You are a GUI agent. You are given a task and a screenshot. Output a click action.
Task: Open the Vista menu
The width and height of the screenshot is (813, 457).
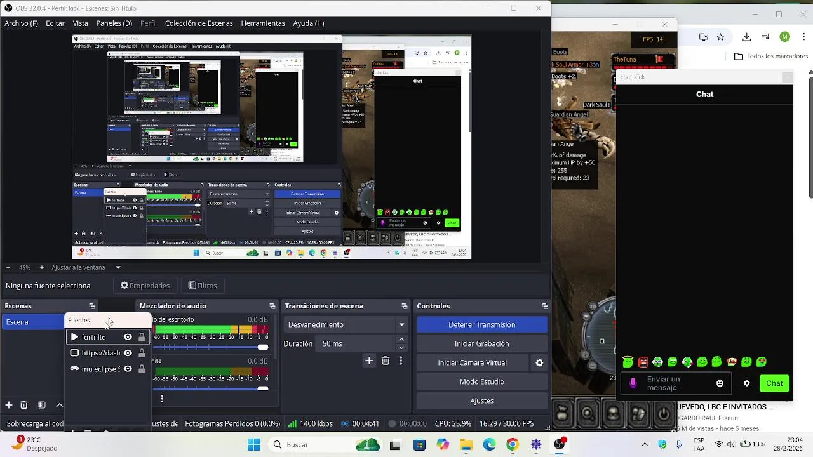(80, 23)
